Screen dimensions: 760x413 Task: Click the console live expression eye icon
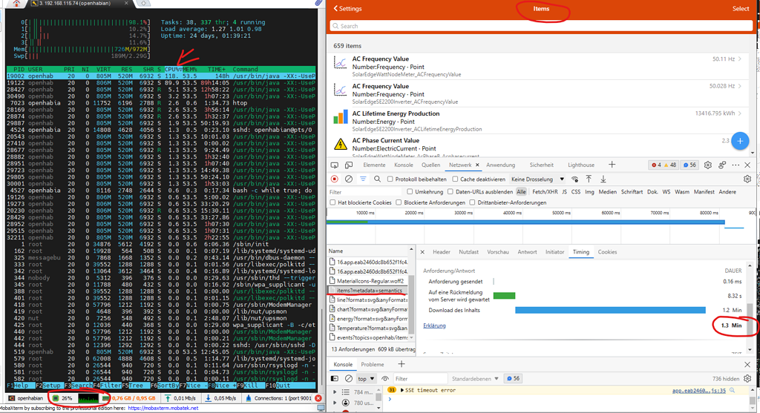[x=385, y=379]
